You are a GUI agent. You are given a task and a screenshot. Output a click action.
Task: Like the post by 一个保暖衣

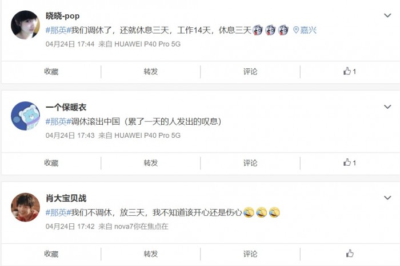[350, 162]
